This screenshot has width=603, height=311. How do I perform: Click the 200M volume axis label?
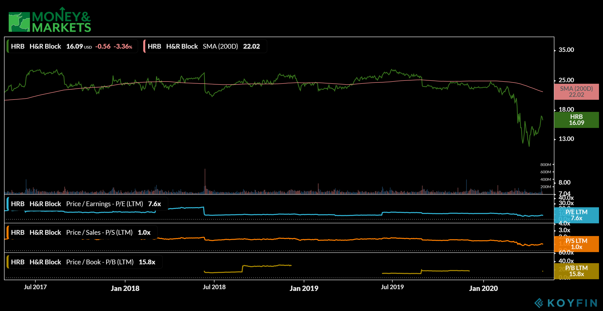545,187
